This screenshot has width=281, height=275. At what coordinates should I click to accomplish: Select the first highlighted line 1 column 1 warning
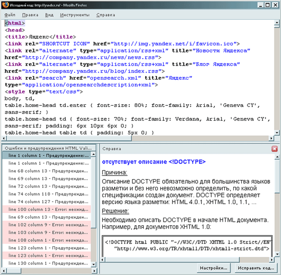click(x=47, y=155)
